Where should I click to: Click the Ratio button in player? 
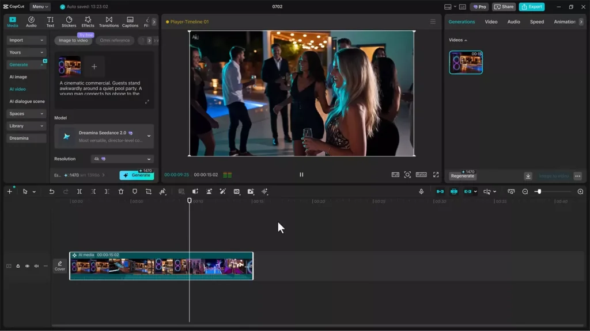pos(421,175)
